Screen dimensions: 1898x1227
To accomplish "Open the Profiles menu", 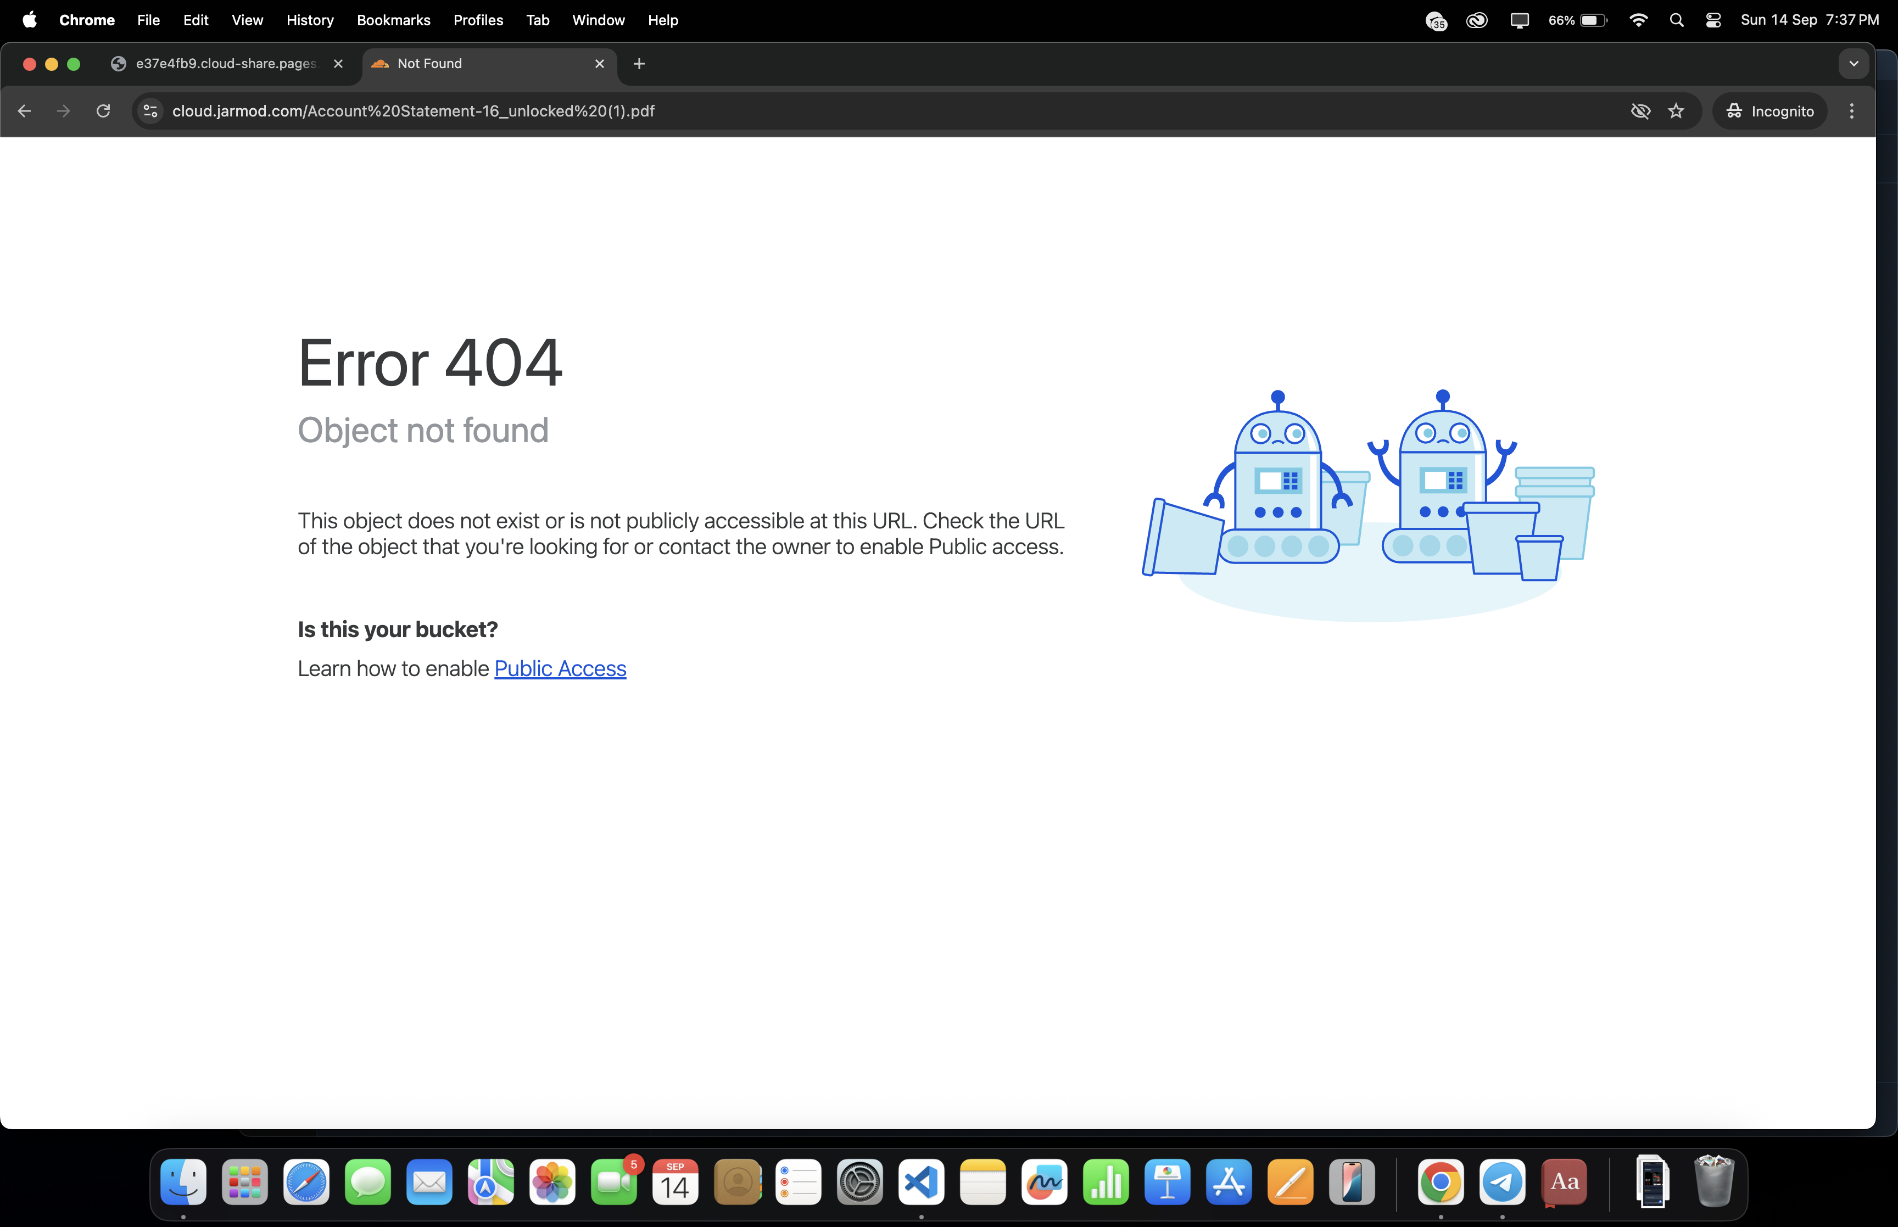I will coord(478,20).
